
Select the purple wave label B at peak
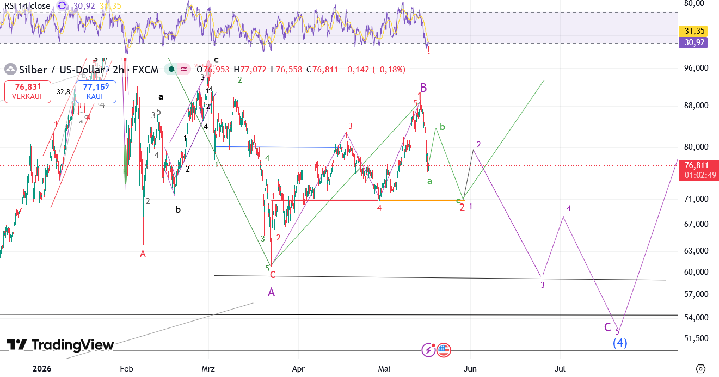click(x=423, y=88)
